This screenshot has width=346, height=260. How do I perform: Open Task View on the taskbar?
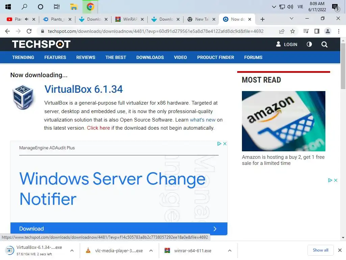pyautogui.click(x=57, y=7)
